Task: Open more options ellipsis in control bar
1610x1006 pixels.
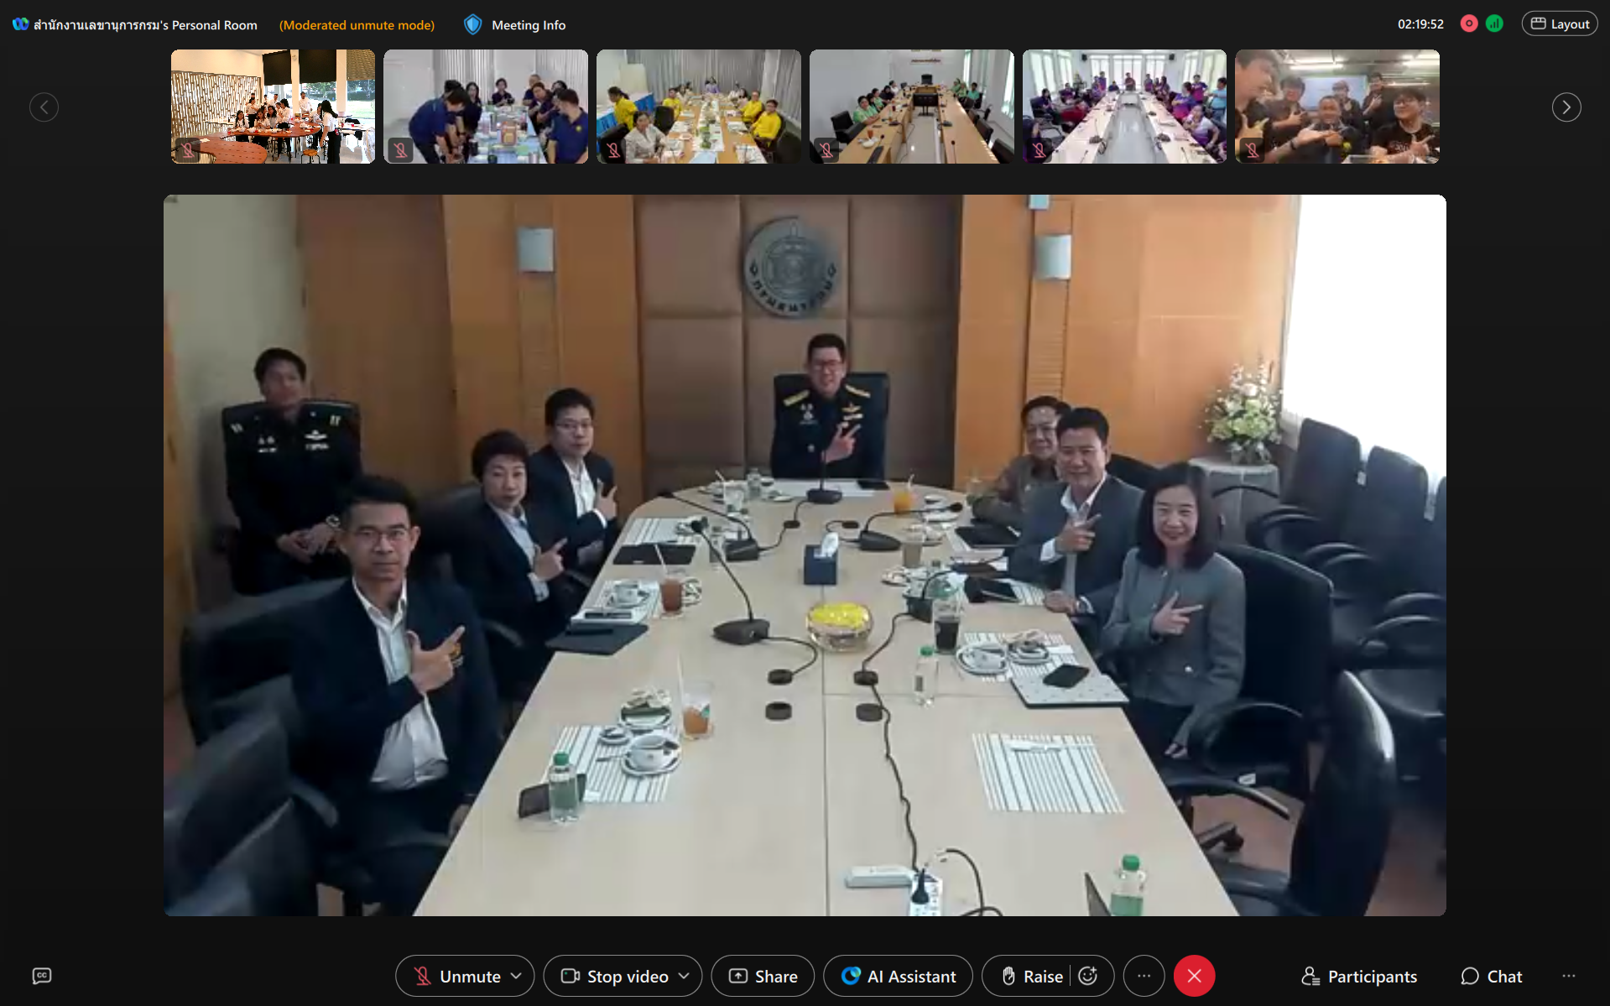Action: tap(1144, 976)
